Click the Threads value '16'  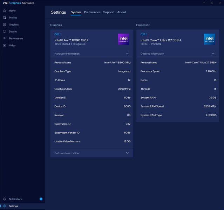pos(215,89)
